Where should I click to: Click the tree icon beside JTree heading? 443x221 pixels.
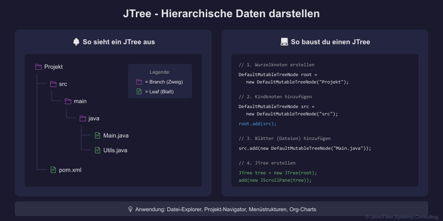click(76, 42)
